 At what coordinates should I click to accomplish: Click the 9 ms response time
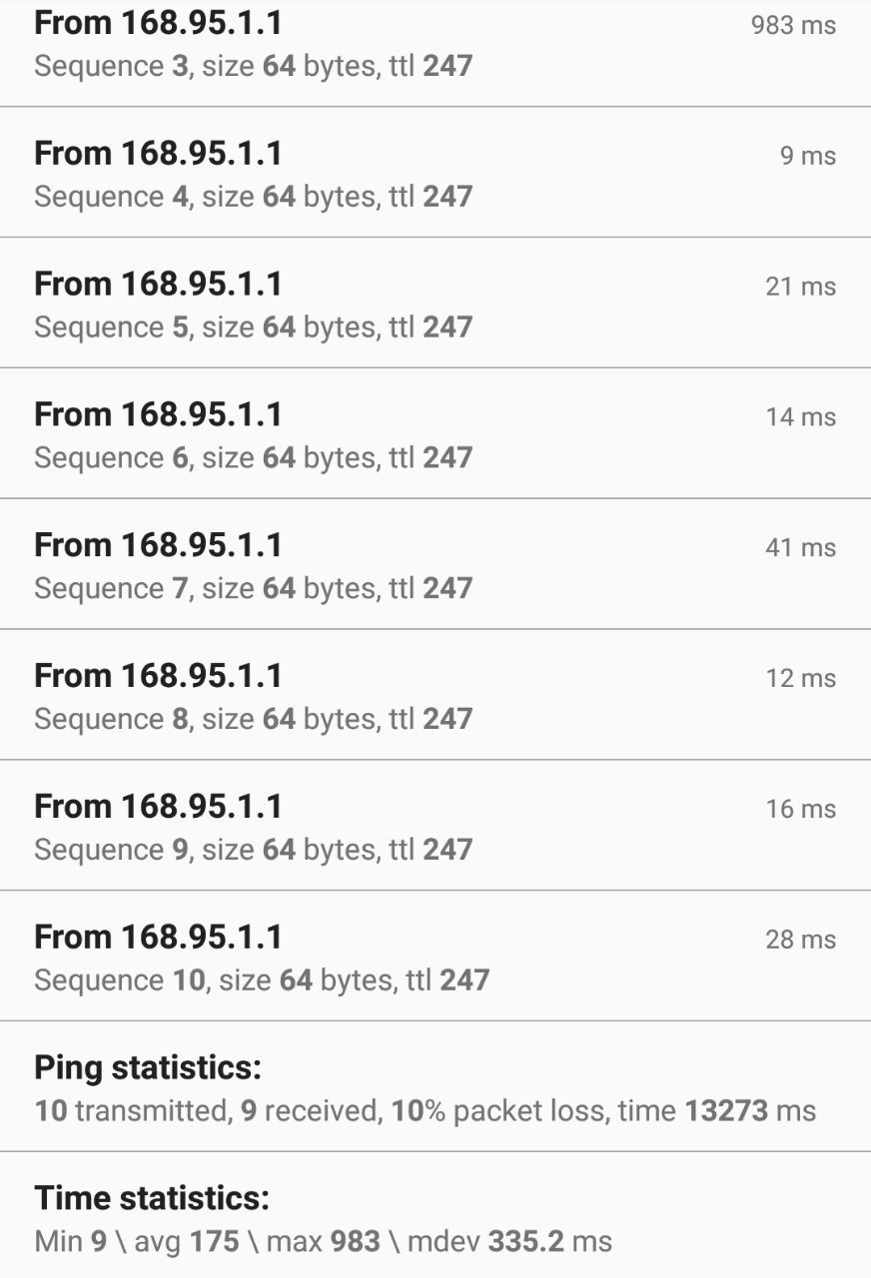(x=808, y=156)
